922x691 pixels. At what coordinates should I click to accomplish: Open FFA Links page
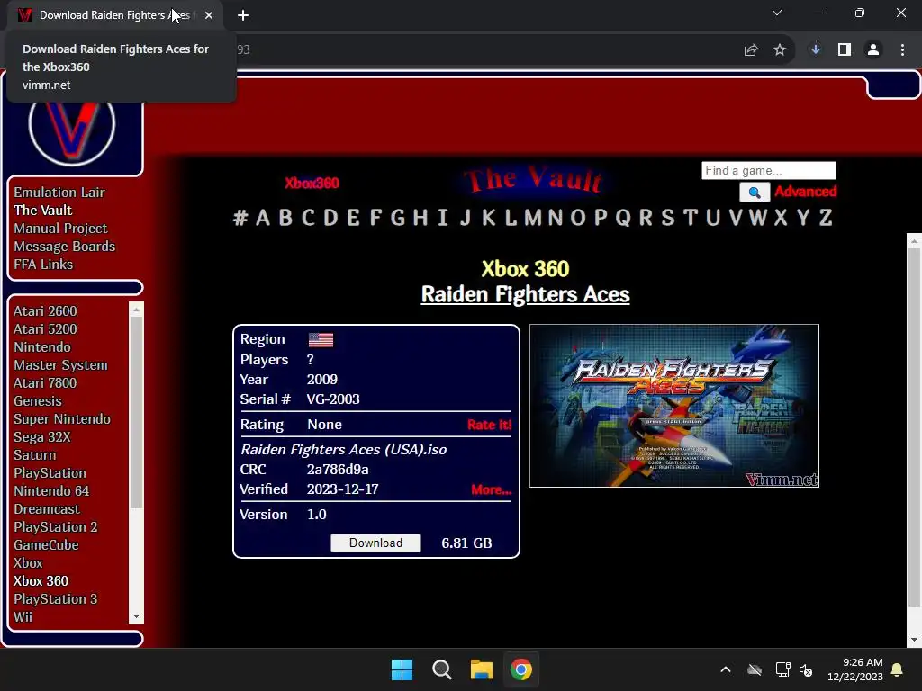(43, 265)
